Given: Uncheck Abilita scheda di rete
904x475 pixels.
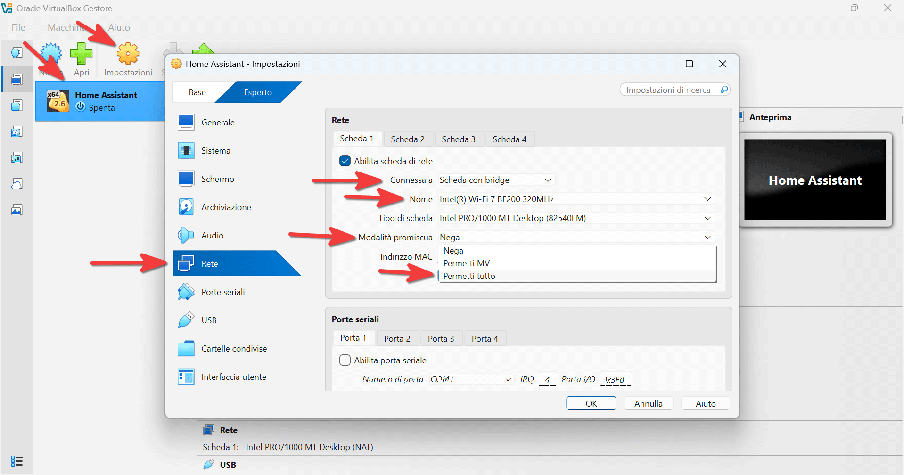Looking at the screenshot, I should pos(345,161).
